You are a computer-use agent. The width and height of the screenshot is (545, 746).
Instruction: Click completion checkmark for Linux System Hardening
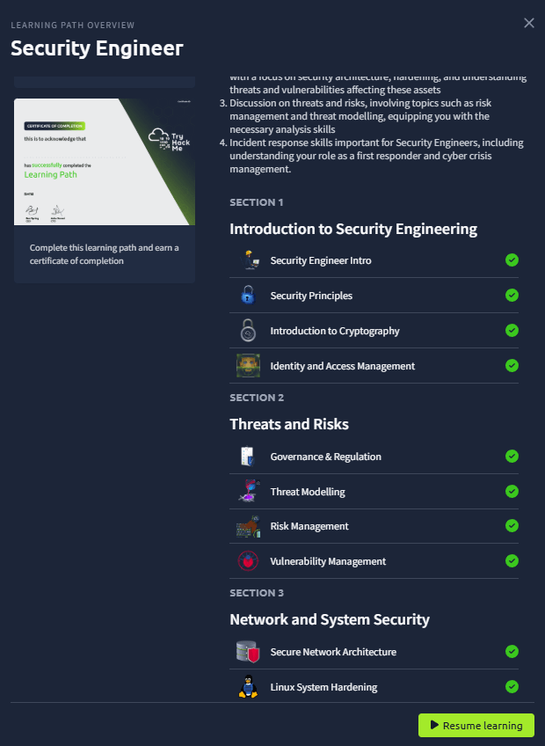click(x=512, y=686)
